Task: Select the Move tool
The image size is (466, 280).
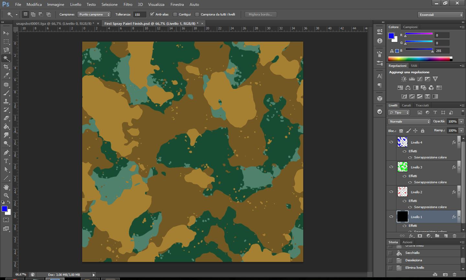Action: click(6, 33)
